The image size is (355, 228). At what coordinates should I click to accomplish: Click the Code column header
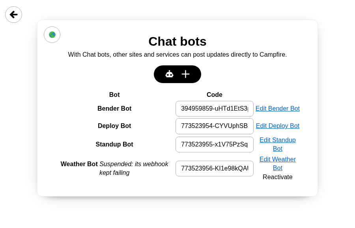(215, 95)
